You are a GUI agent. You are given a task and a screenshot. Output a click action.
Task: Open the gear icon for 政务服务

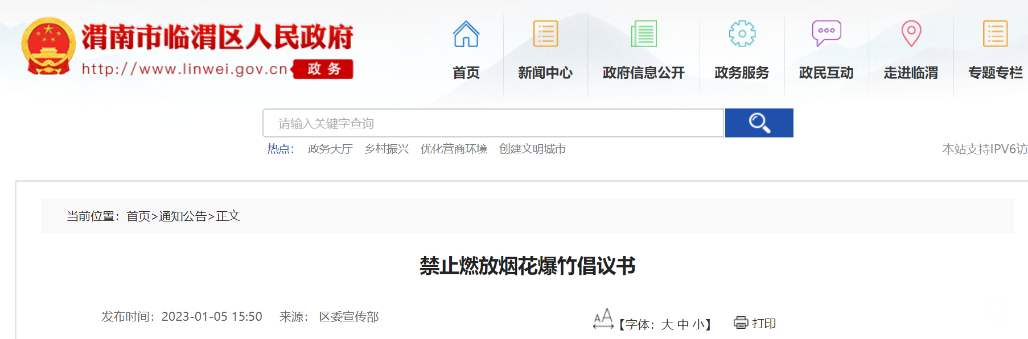pos(742,34)
